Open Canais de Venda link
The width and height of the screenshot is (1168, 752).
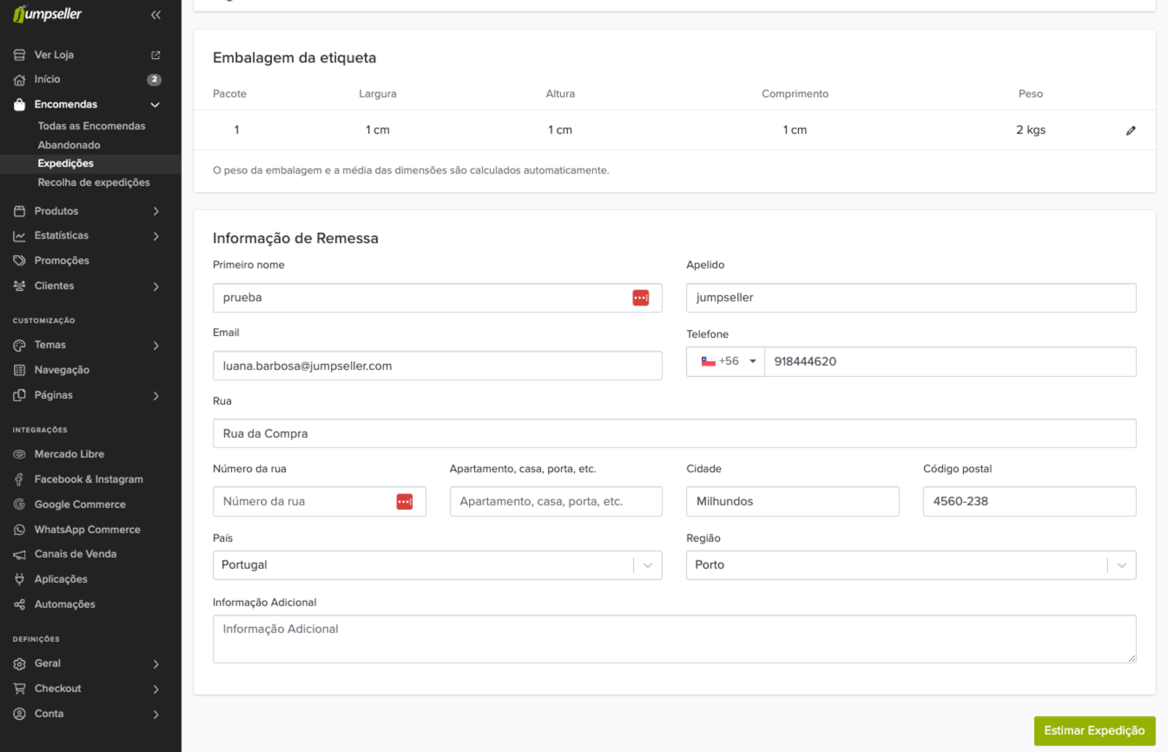point(76,554)
